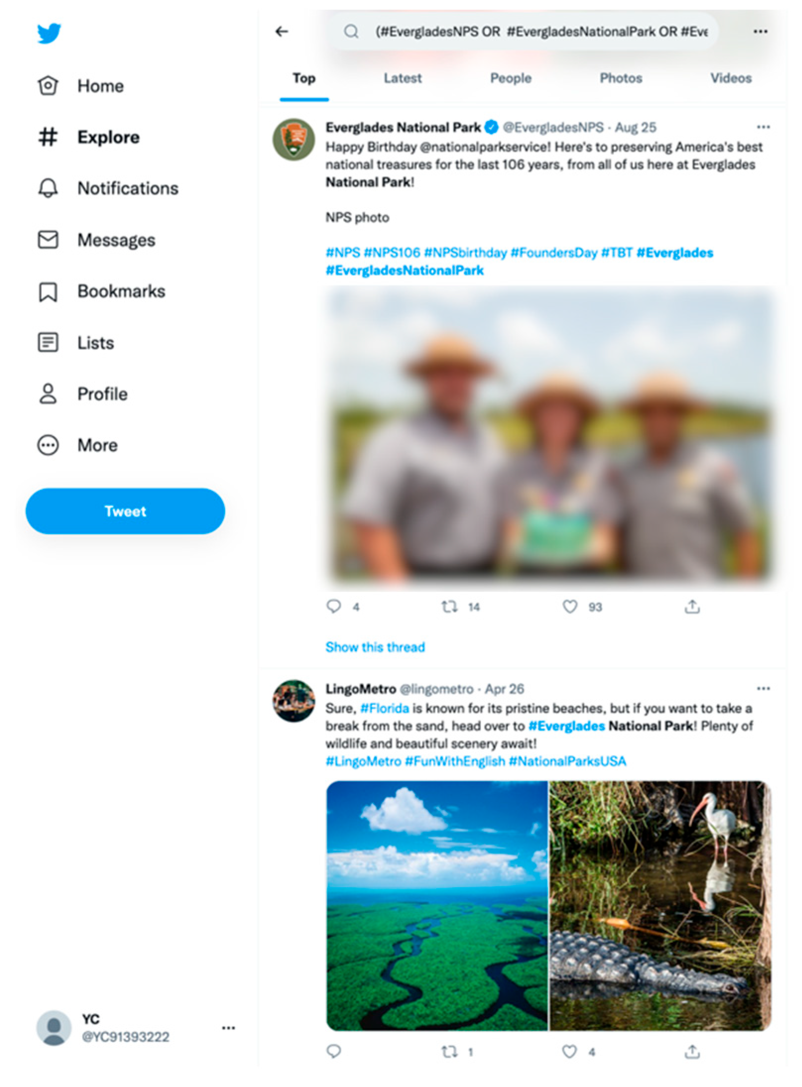Retweet the Everglades National Park tweet
This screenshot has width=802, height=1087.
click(x=449, y=606)
